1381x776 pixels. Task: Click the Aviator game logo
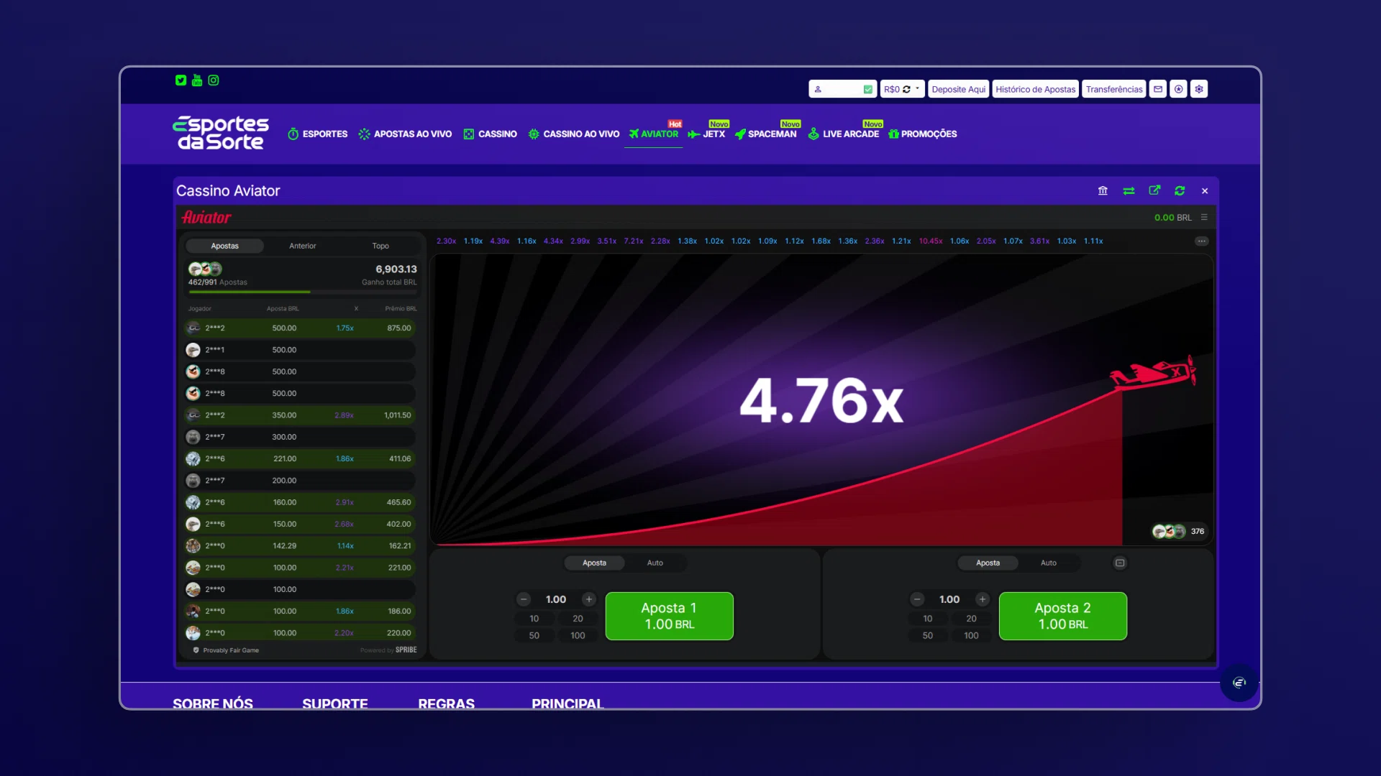tap(206, 217)
